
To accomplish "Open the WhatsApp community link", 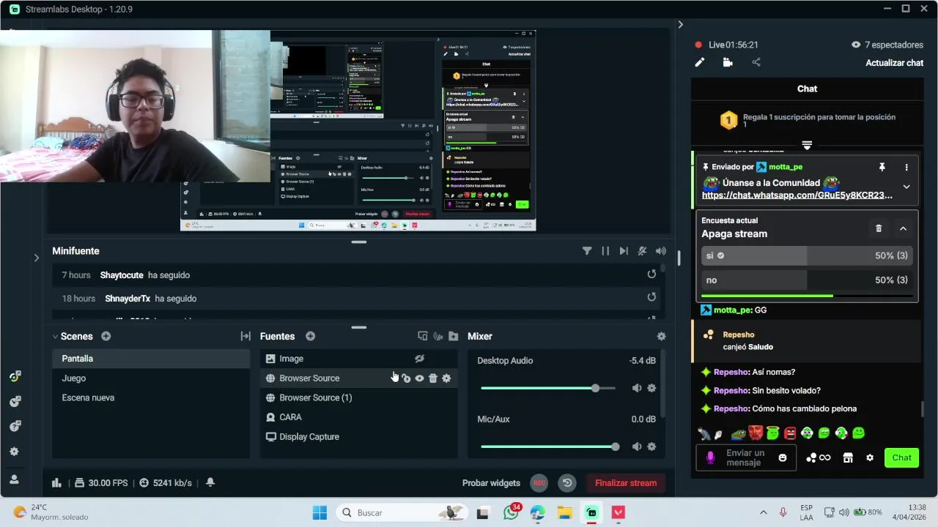I will click(x=797, y=195).
